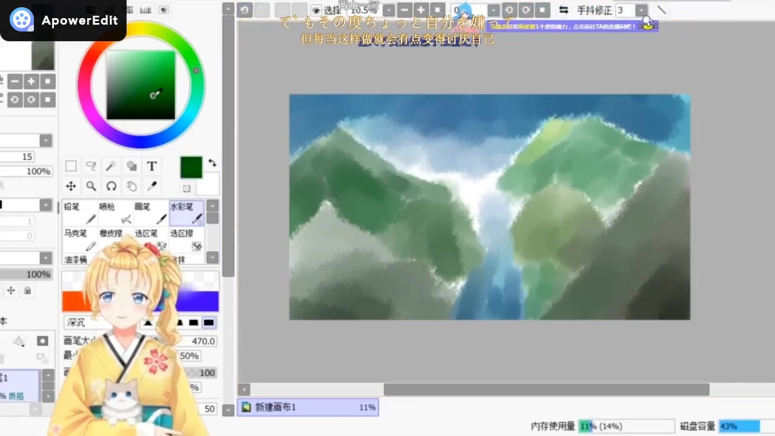Select the hand pan tool

(131, 186)
